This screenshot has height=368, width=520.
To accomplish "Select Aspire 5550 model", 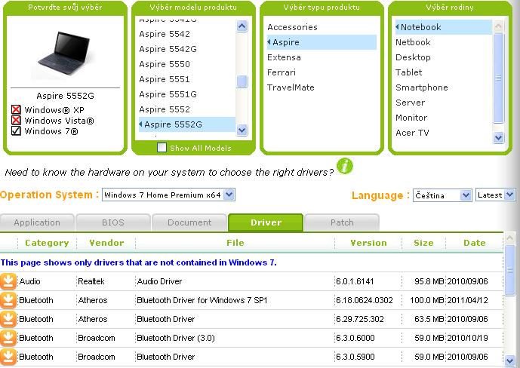I will point(165,64).
